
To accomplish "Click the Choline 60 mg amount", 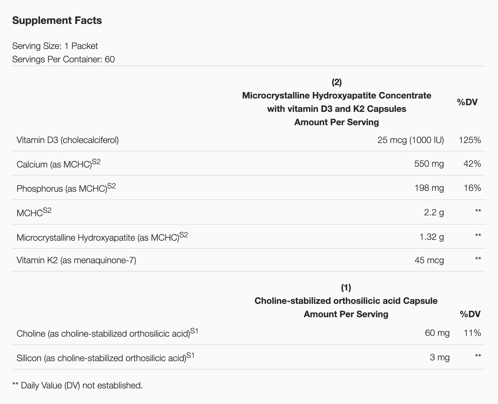I will [x=437, y=333].
